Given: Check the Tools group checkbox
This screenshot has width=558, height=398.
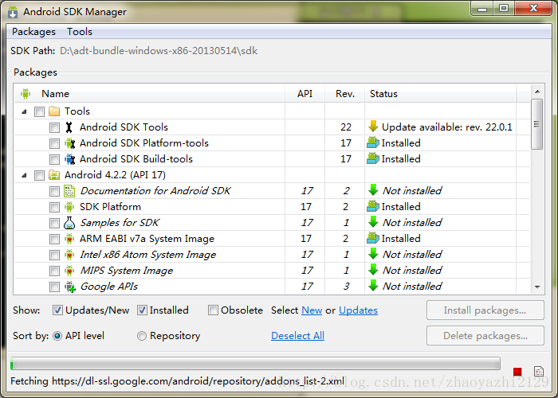Looking at the screenshot, I should 39,111.
